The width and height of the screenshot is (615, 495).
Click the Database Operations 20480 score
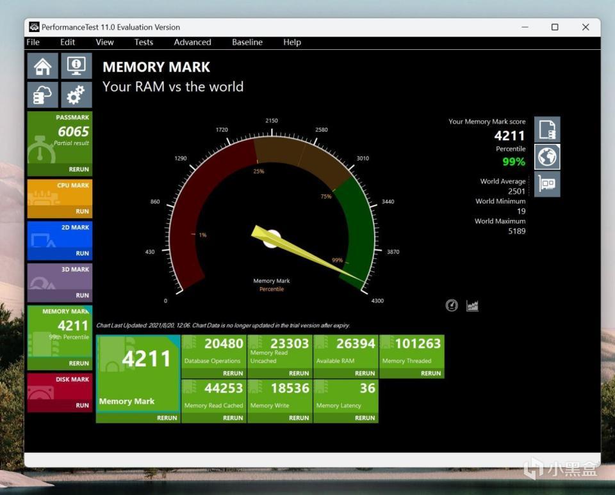pyautogui.click(x=224, y=343)
